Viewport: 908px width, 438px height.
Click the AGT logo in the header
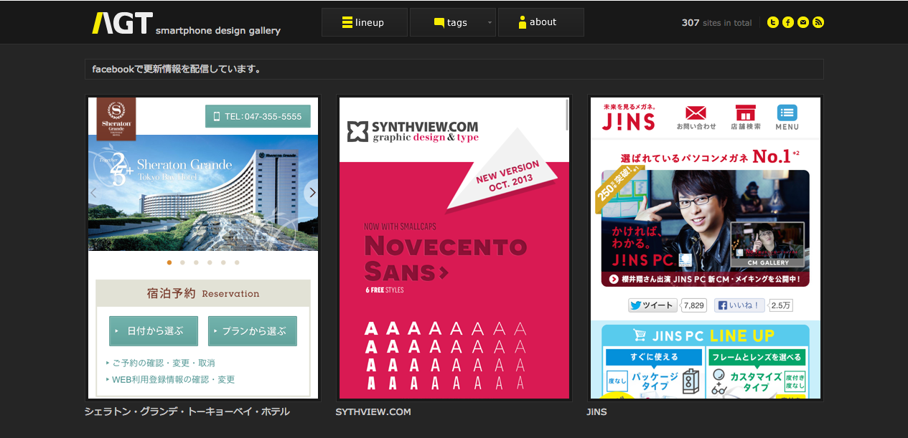[122, 23]
